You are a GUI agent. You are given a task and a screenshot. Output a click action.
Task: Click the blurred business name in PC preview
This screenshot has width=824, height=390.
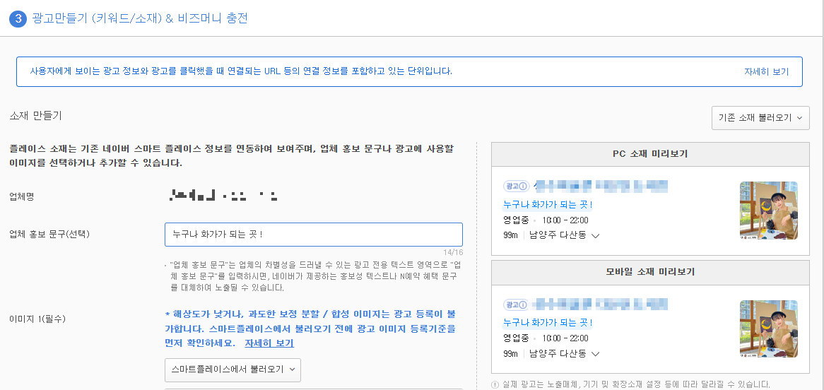pyautogui.click(x=600, y=186)
